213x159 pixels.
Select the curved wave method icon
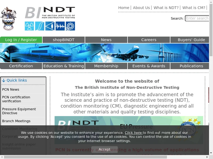[x=40, y=26]
